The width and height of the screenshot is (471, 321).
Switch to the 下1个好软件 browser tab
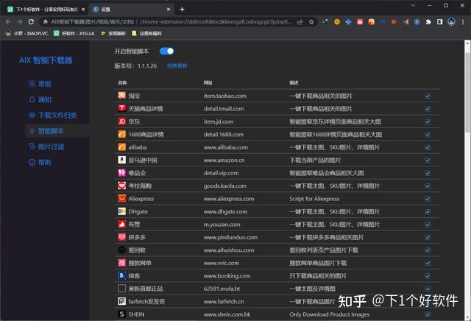coord(45,10)
